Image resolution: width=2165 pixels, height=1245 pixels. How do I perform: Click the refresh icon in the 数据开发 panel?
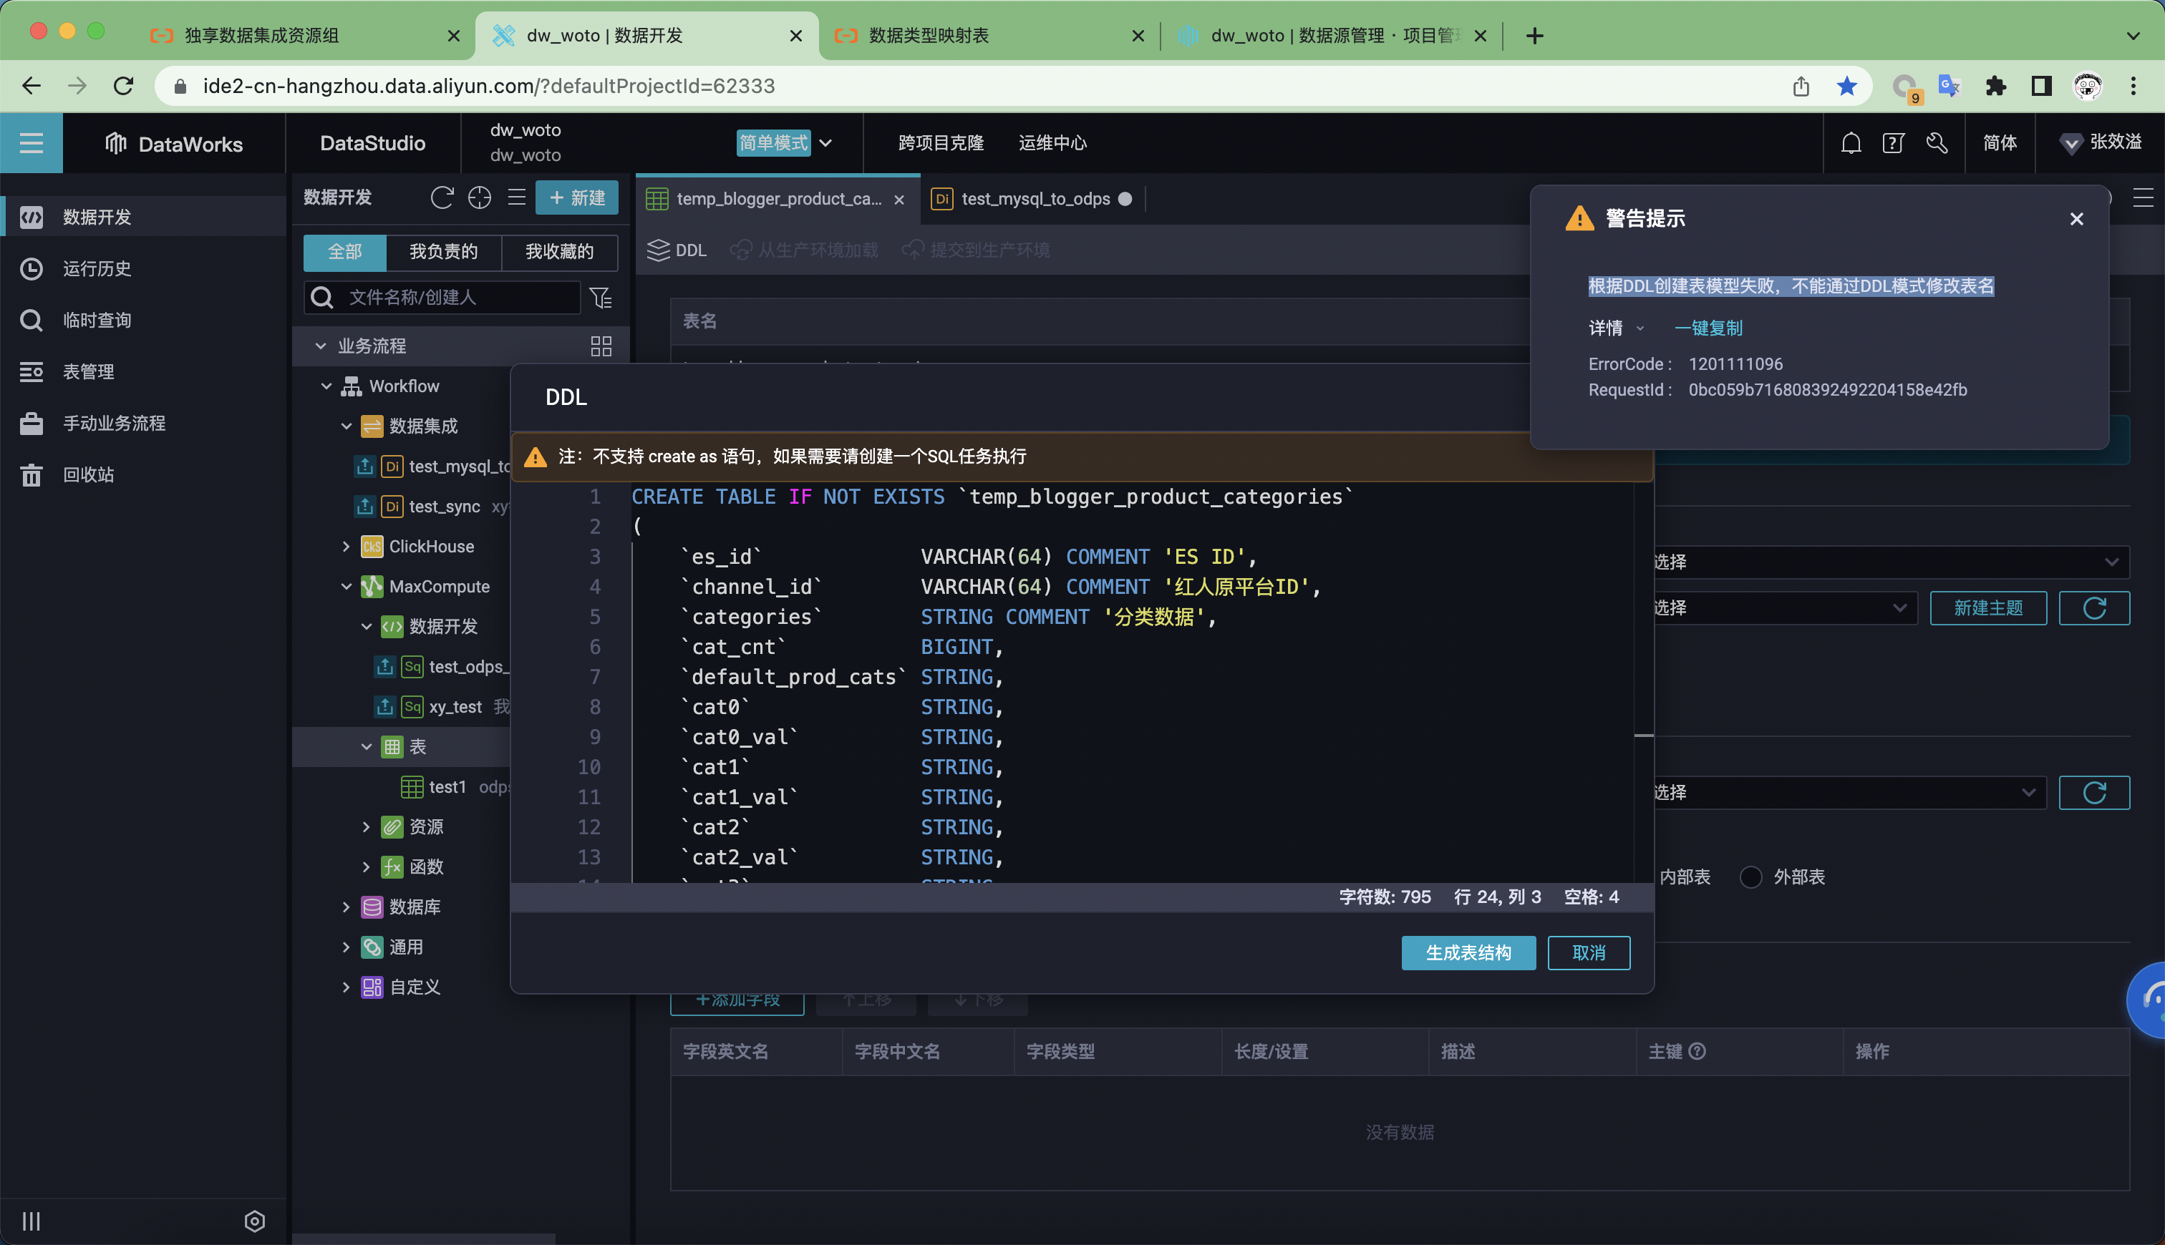click(442, 197)
